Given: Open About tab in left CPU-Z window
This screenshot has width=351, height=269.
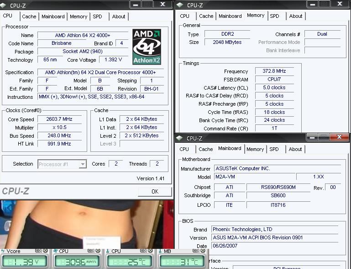Looking at the screenshot, I should [x=119, y=16].
